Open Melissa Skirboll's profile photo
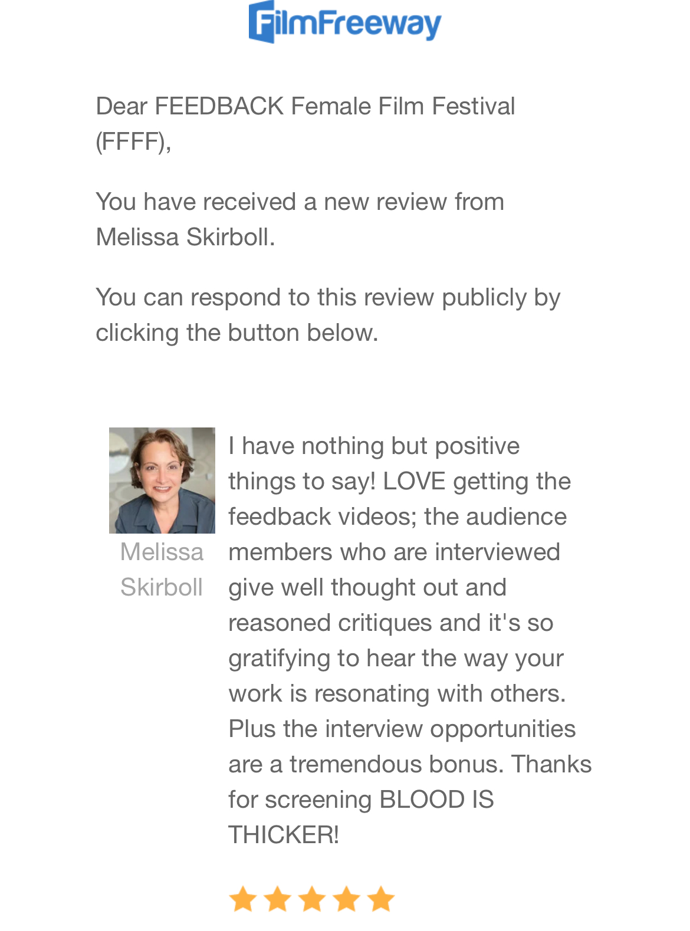This screenshot has height=931, width=690. point(162,480)
